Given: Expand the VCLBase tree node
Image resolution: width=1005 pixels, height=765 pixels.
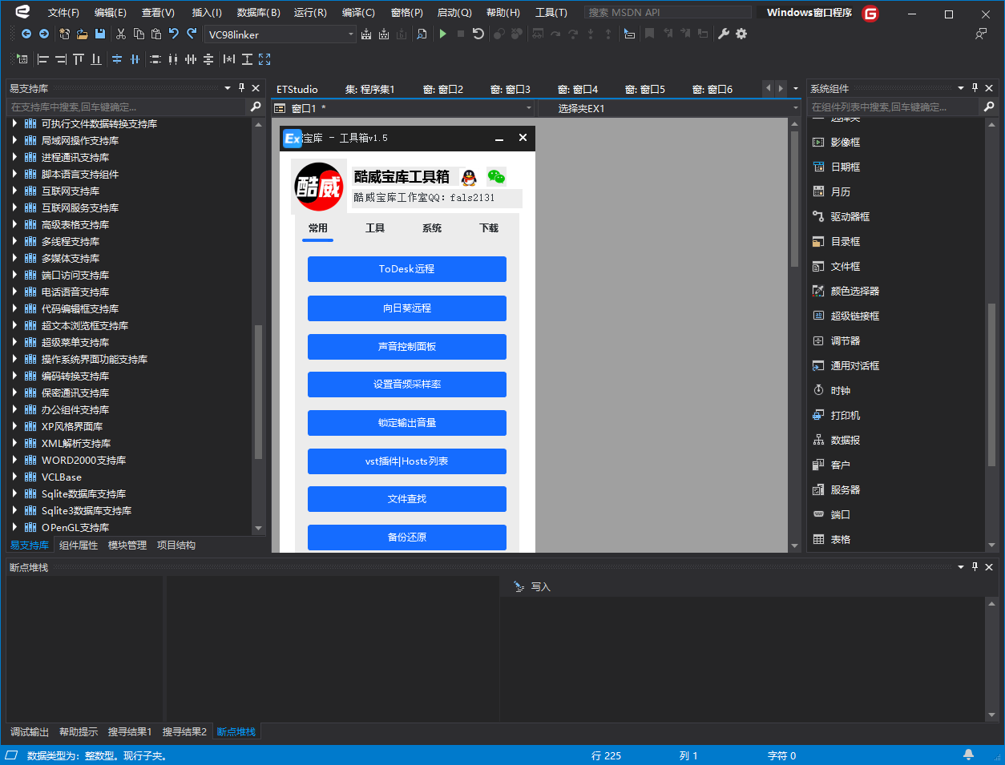Looking at the screenshot, I should coord(14,477).
